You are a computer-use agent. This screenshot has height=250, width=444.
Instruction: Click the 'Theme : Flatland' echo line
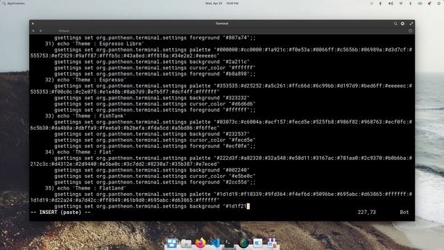[85, 188]
